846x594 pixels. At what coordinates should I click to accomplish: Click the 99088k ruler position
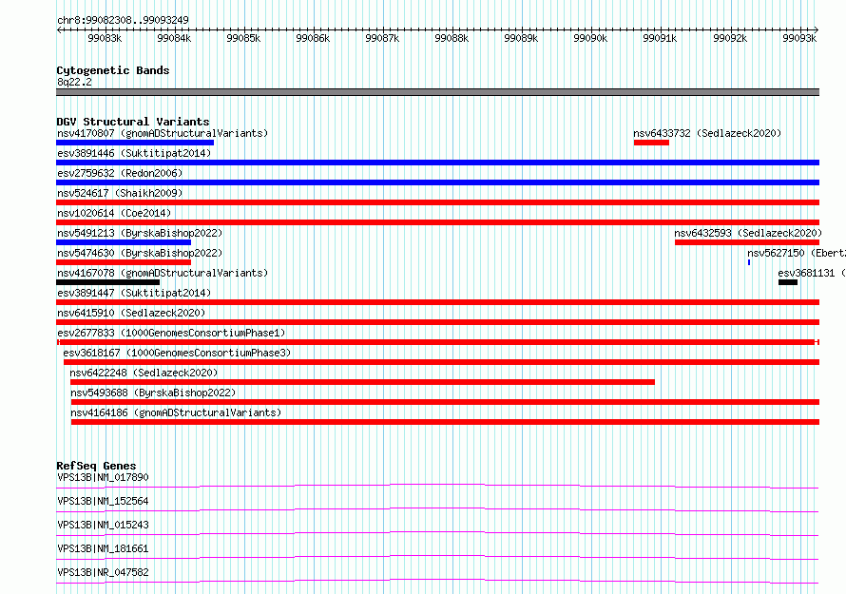pos(452,38)
